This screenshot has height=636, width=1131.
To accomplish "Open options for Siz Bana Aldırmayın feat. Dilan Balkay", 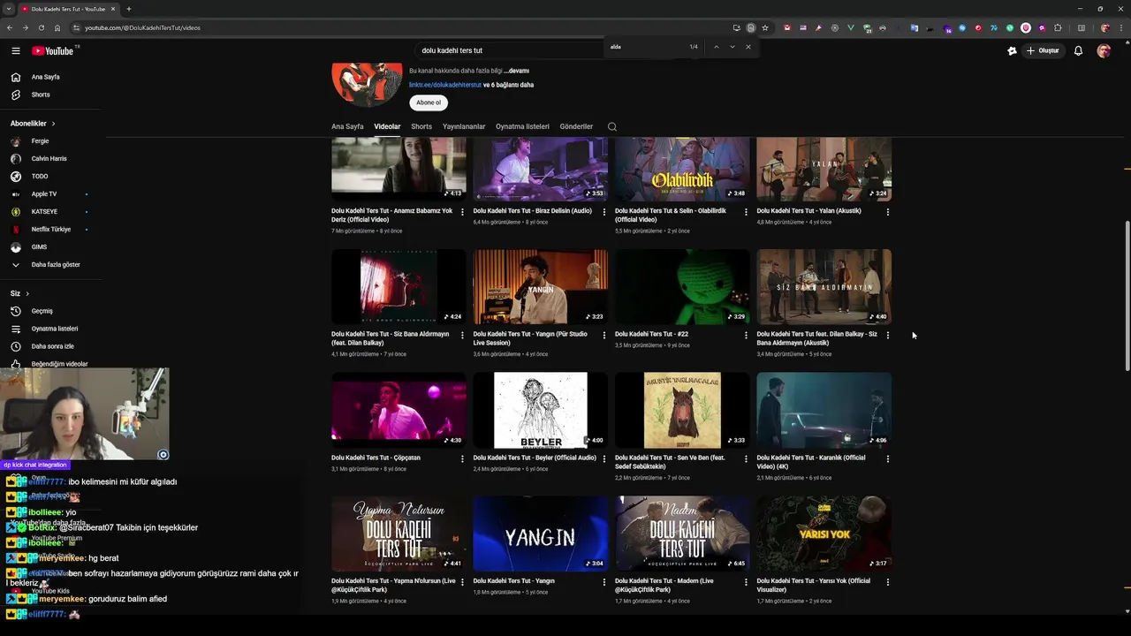I will pos(462,335).
